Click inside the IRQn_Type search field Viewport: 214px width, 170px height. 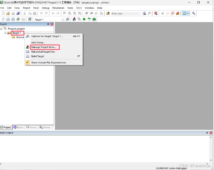click(124, 13)
